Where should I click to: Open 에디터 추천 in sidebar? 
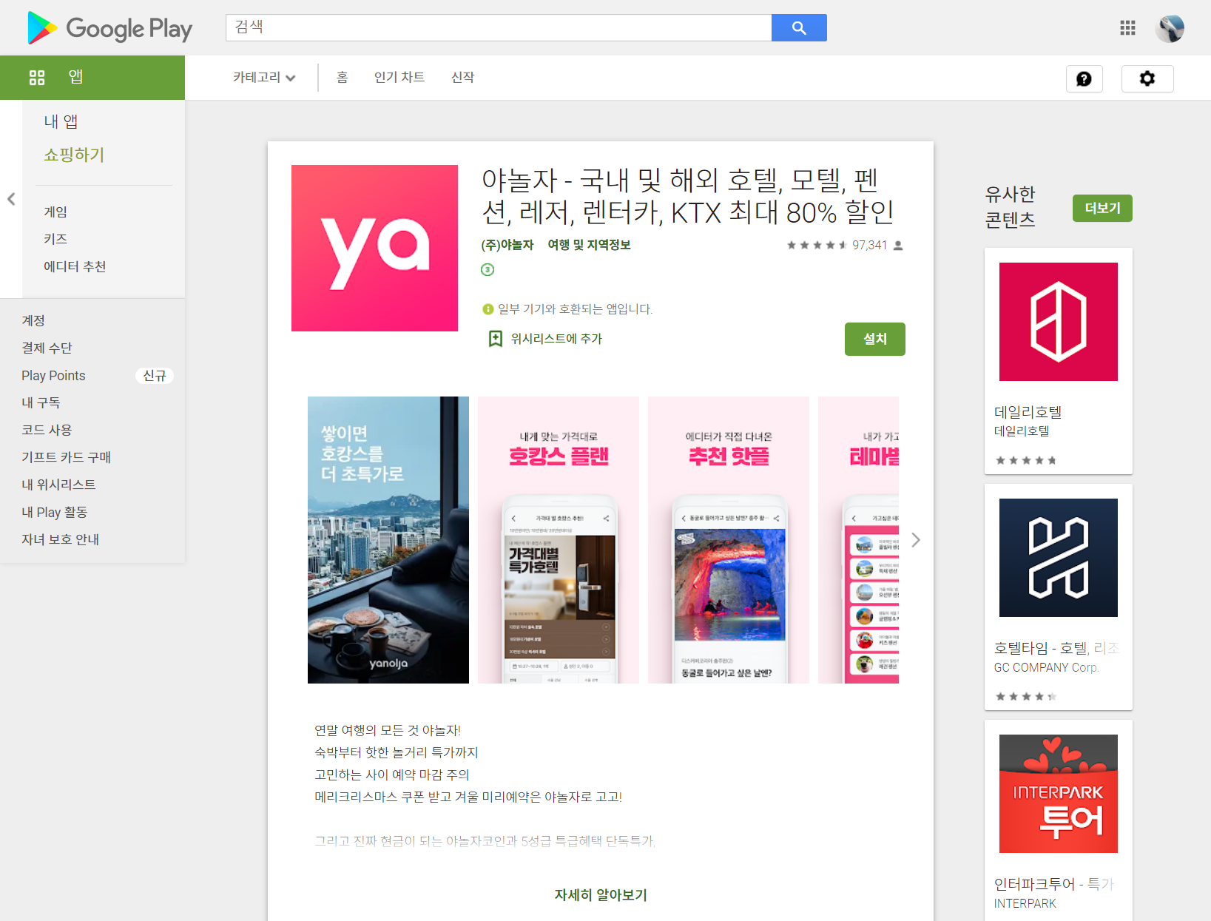pyautogui.click(x=75, y=266)
